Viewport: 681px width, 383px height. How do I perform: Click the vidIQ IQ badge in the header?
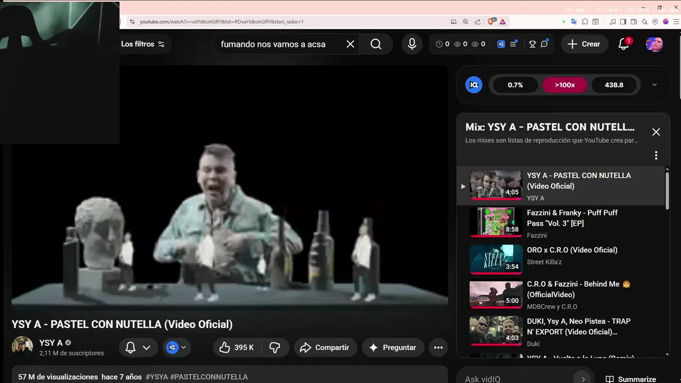[501, 44]
